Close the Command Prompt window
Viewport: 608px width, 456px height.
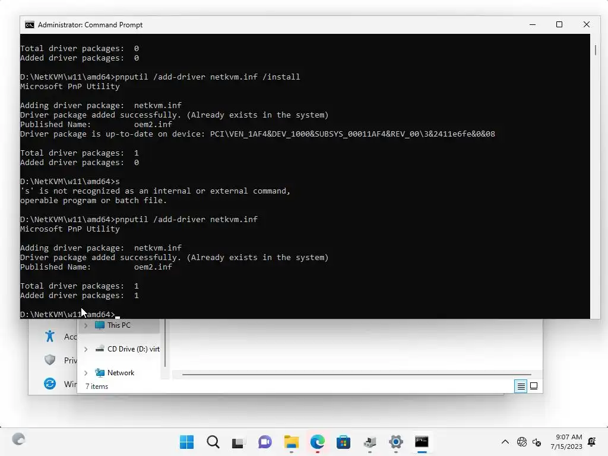click(x=586, y=24)
